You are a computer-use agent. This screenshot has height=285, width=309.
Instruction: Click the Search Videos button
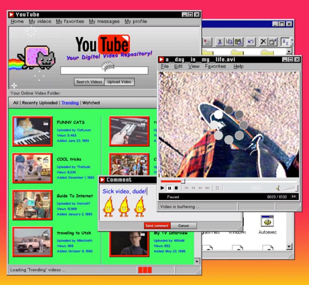click(x=89, y=82)
